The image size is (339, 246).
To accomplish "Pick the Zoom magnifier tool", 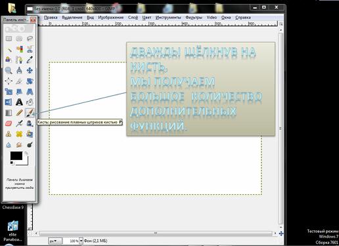I will [9, 70].
